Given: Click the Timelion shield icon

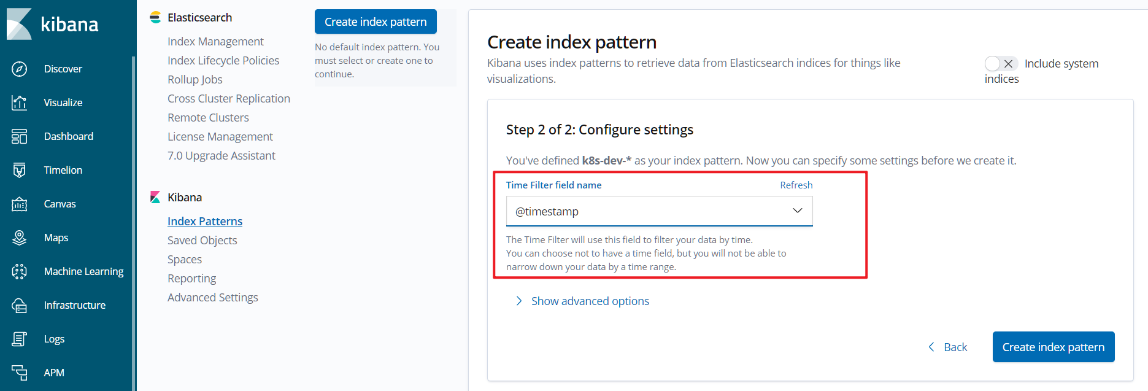Looking at the screenshot, I should [20, 170].
